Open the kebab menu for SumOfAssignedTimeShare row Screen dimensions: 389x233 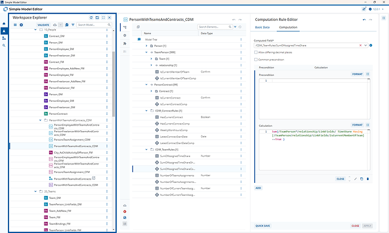click(x=241, y=156)
